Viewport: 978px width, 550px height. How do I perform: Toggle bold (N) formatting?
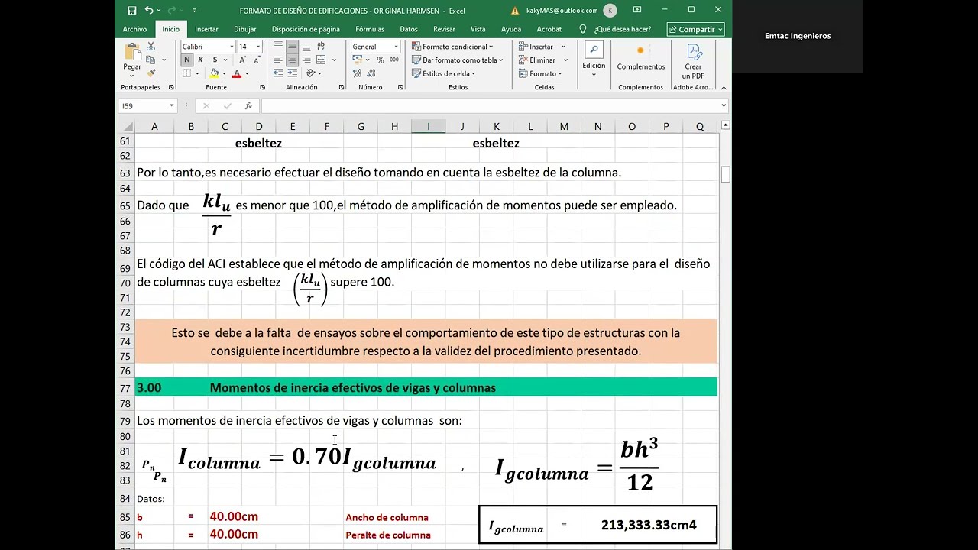187,60
